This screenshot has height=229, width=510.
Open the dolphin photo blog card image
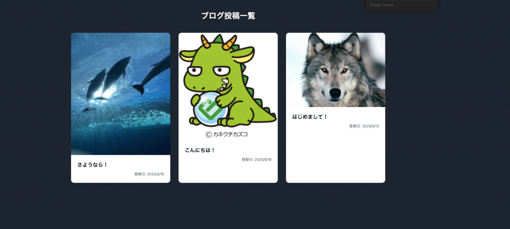(x=121, y=94)
